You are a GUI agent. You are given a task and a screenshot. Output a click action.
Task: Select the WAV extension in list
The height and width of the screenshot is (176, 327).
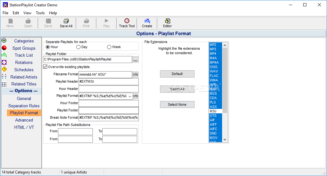click(215, 71)
